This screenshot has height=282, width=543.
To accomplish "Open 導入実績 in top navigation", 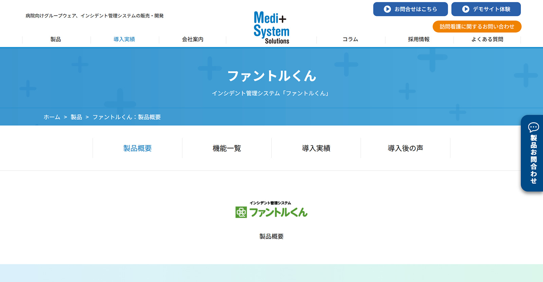I will [x=124, y=39].
